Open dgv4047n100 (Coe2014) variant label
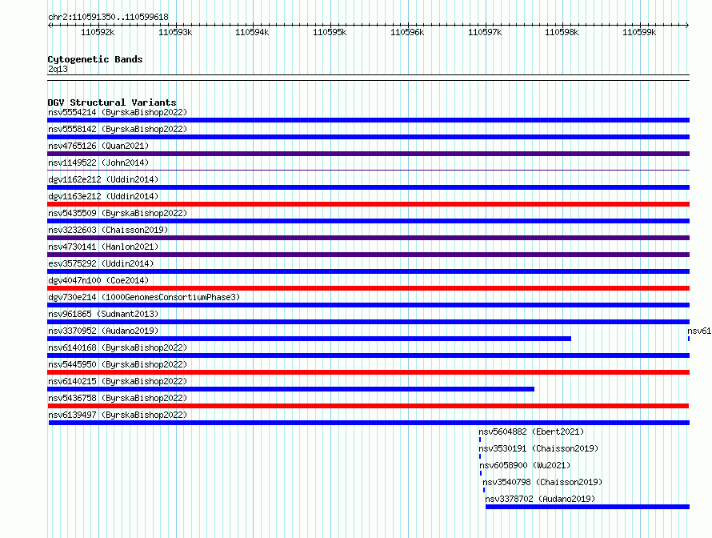Image resolution: width=712 pixels, height=538 pixels. coord(98,280)
